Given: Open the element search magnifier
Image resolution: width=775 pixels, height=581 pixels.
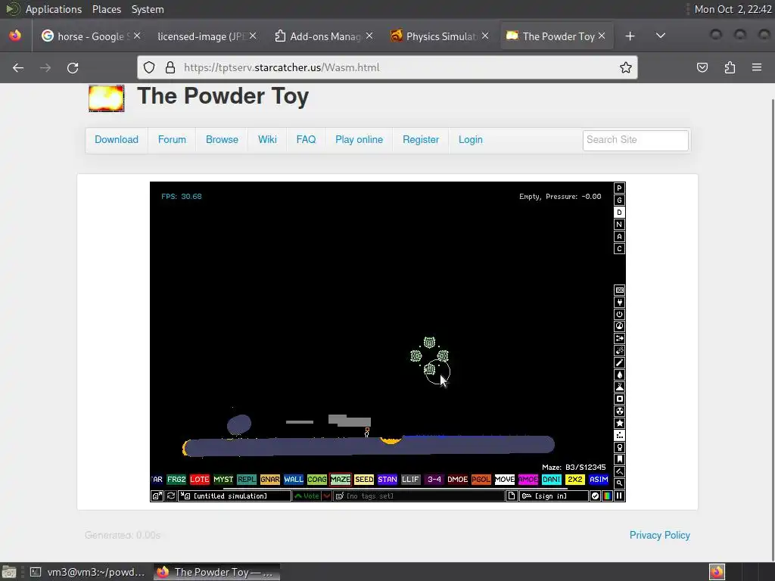Looking at the screenshot, I should (x=619, y=483).
